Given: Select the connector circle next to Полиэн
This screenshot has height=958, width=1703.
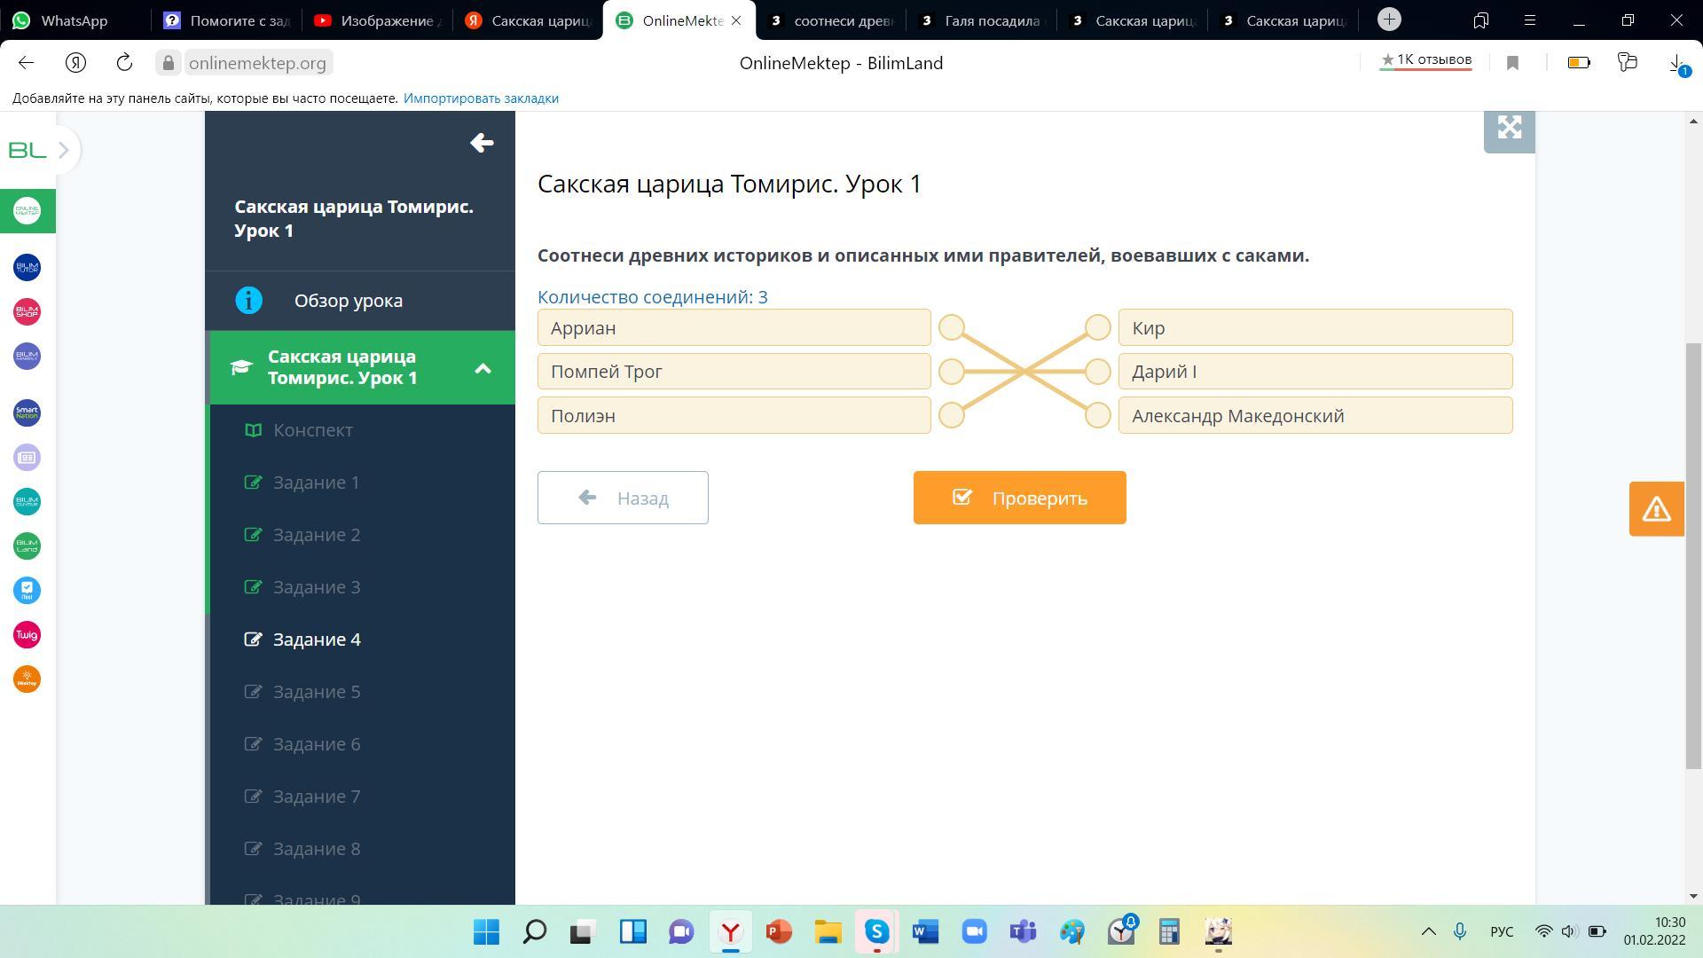Looking at the screenshot, I should (952, 415).
